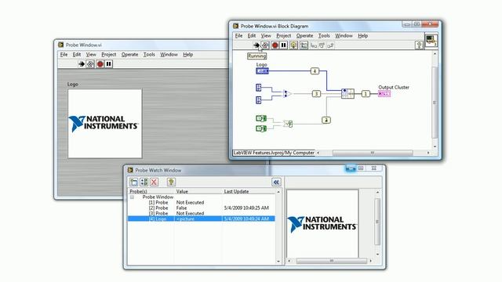The height and width of the screenshot is (282, 502).
Task: Click probe number 2 on the boolean wire
Action: (x=326, y=120)
